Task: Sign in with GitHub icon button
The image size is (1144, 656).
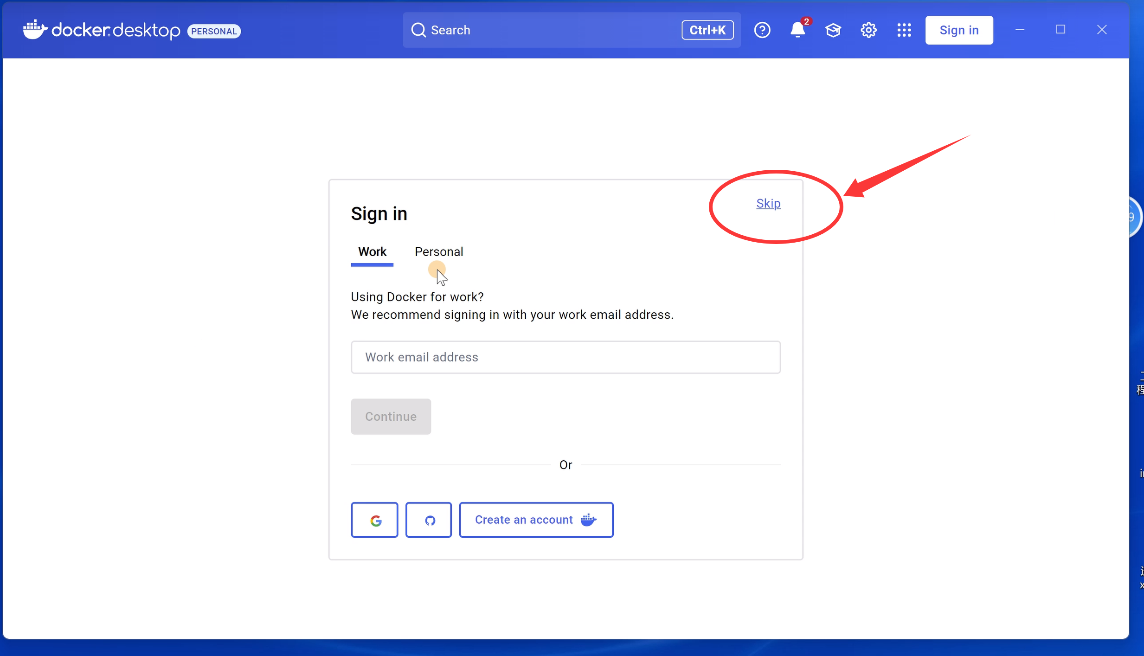Action: [429, 520]
